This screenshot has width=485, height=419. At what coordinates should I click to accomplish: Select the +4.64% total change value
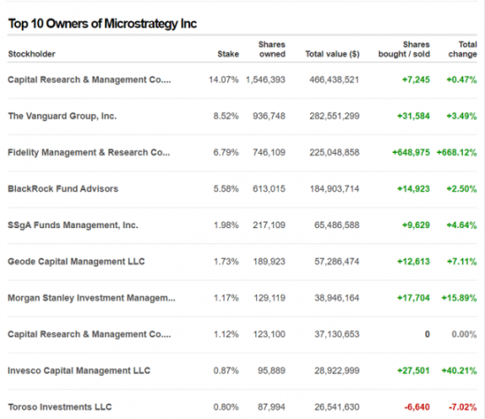coord(461,225)
